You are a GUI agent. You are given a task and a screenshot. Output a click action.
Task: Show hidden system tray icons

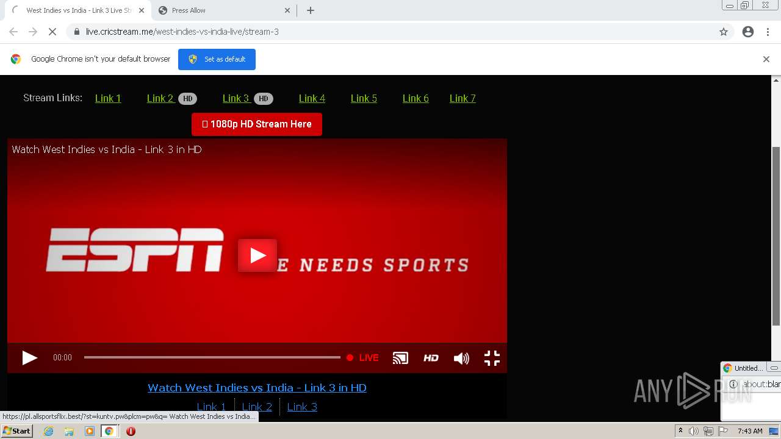680,431
